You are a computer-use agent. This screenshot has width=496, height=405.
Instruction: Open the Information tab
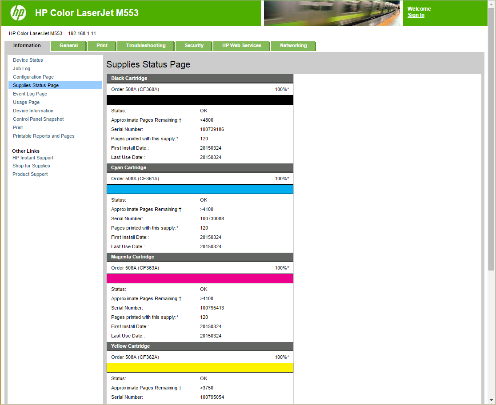coord(27,46)
